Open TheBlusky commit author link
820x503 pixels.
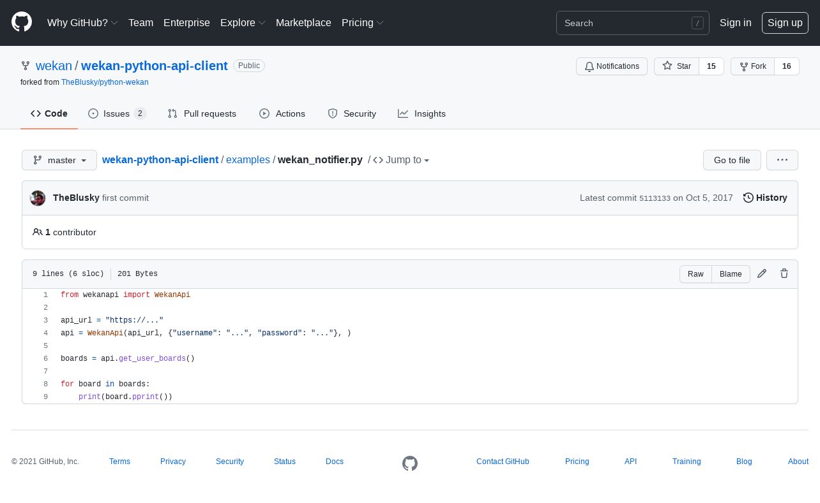point(76,198)
